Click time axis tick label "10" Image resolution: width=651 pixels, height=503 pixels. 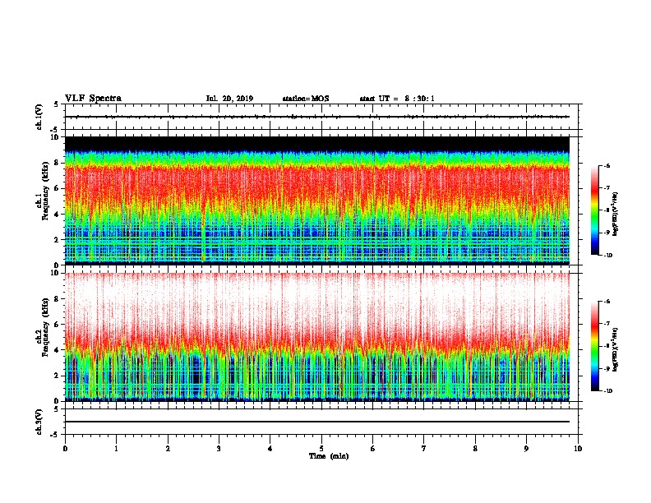click(578, 449)
